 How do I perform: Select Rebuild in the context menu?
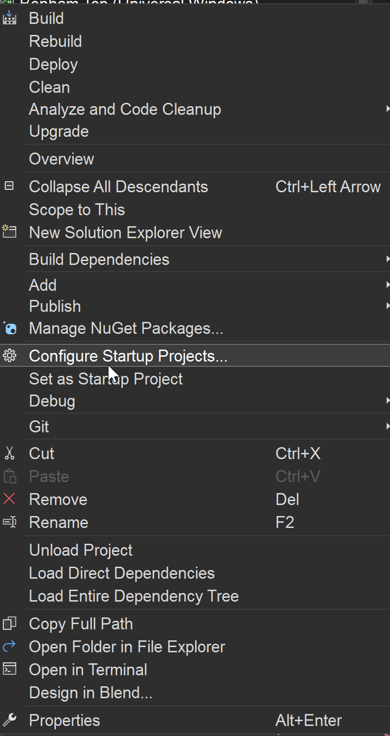[x=55, y=41]
